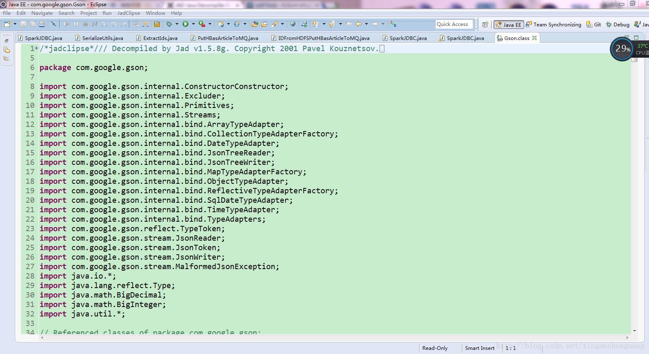The width and height of the screenshot is (649, 354).
Task: Click the Step Over icon
Action: click(114, 24)
